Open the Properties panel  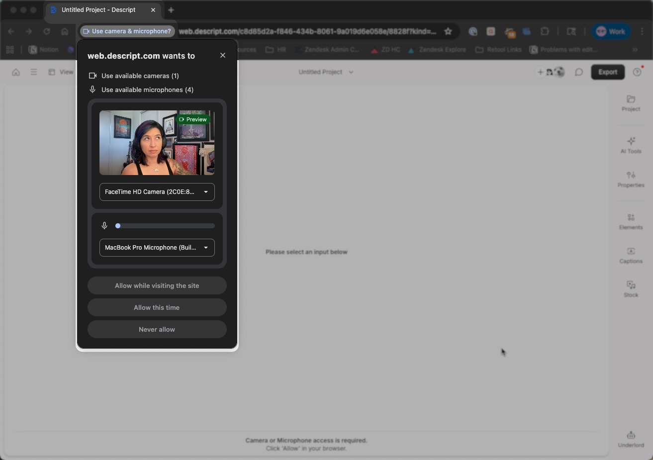tap(631, 179)
